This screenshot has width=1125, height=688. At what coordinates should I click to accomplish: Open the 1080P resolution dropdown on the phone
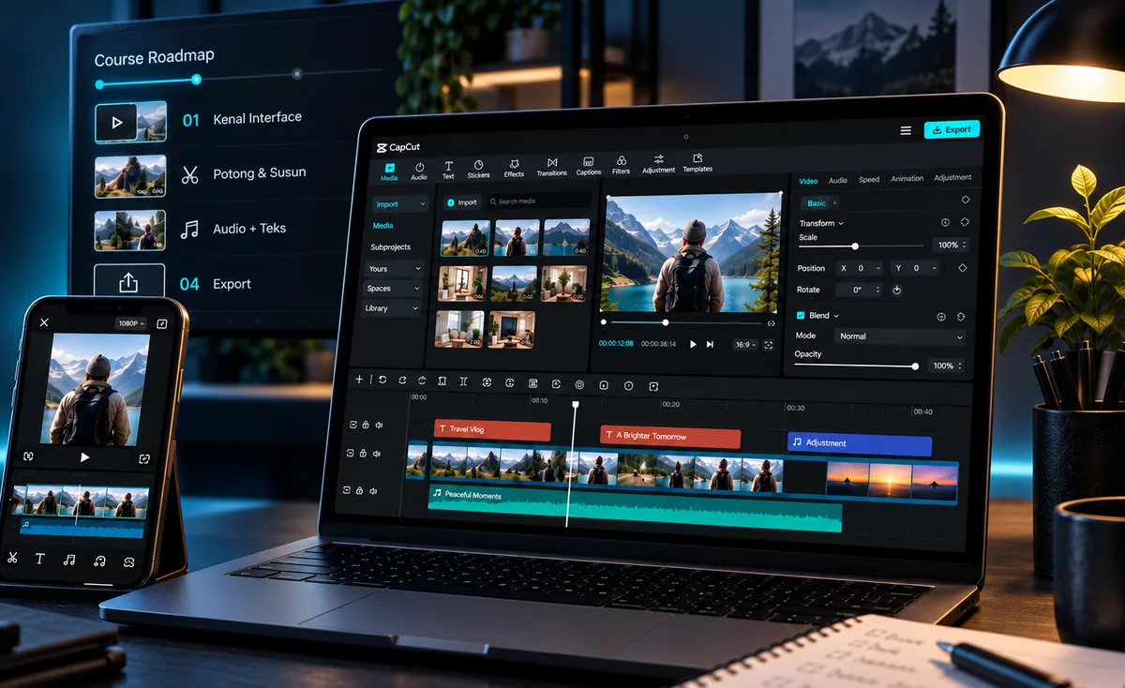tap(130, 323)
